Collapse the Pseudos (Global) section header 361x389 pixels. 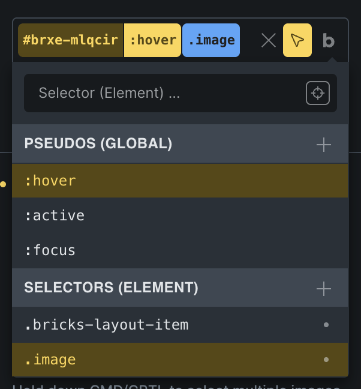pos(180,143)
